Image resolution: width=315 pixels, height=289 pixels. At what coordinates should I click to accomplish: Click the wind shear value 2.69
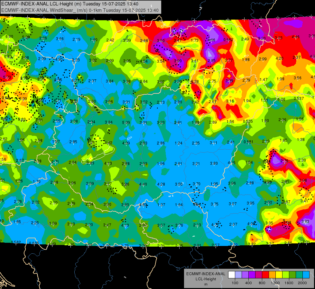tap(213, 122)
